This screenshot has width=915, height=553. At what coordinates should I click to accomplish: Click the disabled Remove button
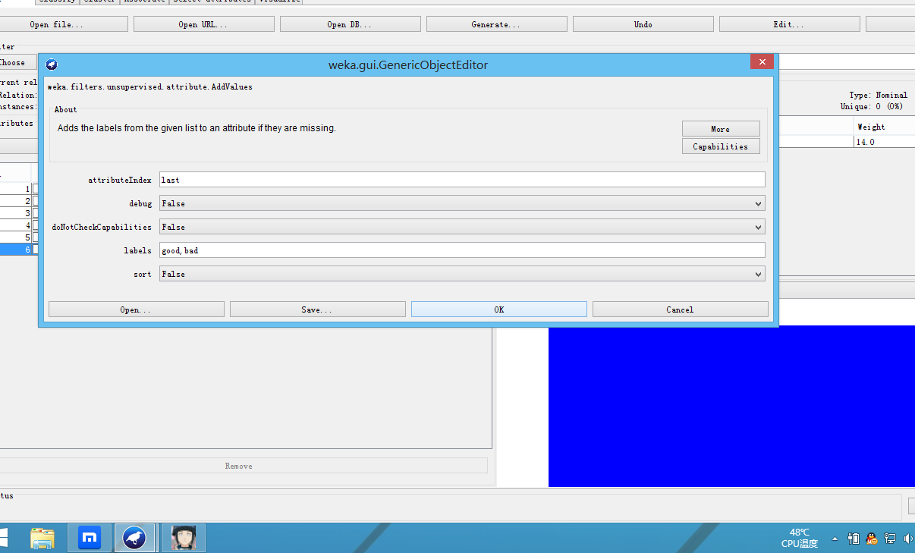(x=243, y=466)
